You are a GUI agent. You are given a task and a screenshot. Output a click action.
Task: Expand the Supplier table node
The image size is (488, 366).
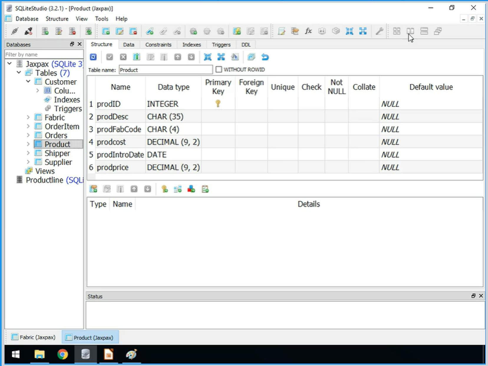pos(28,162)
